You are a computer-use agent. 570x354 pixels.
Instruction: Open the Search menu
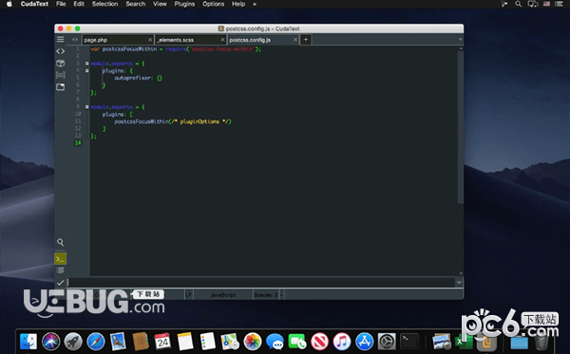point(135,4)
